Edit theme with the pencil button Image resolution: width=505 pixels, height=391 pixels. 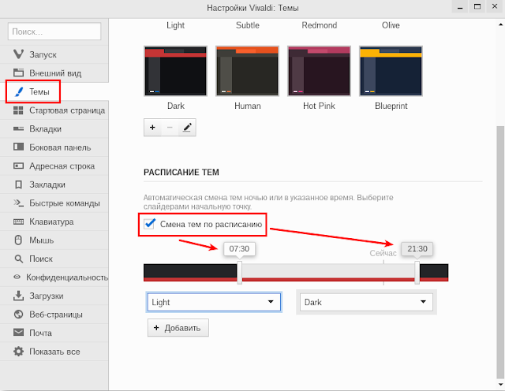pos(187,128)
